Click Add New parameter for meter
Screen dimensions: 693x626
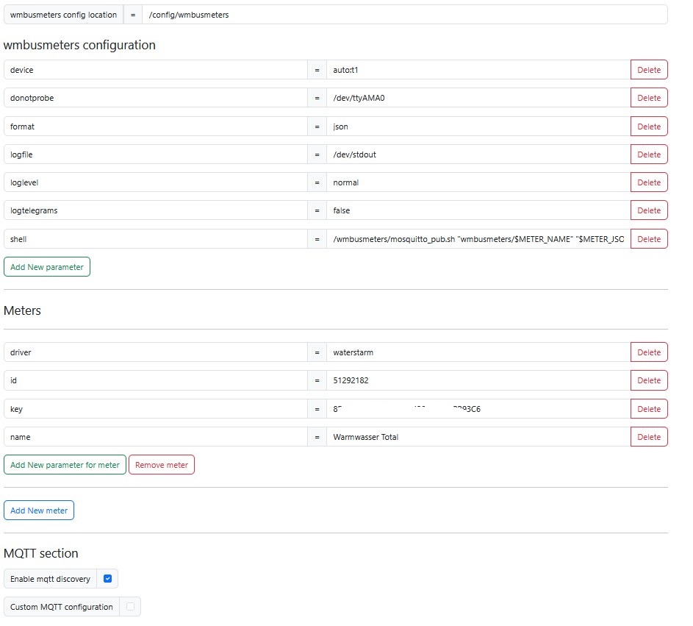coord(65,465)
